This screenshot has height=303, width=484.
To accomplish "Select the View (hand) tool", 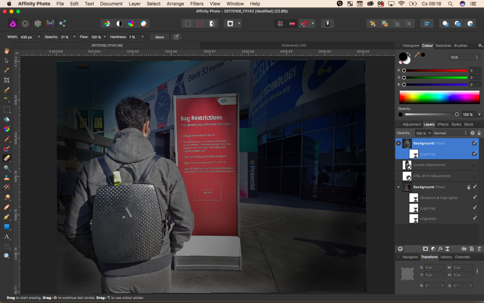I will [7, 51].
